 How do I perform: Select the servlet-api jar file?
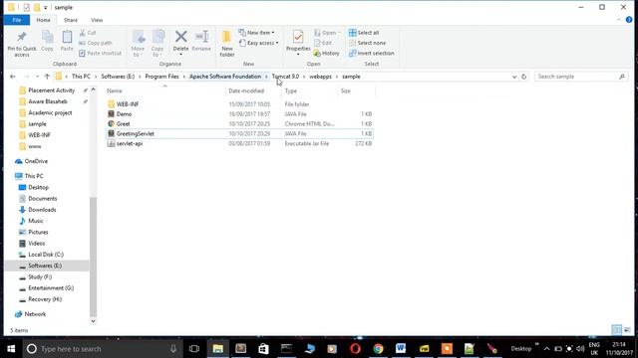pos(130,143)
